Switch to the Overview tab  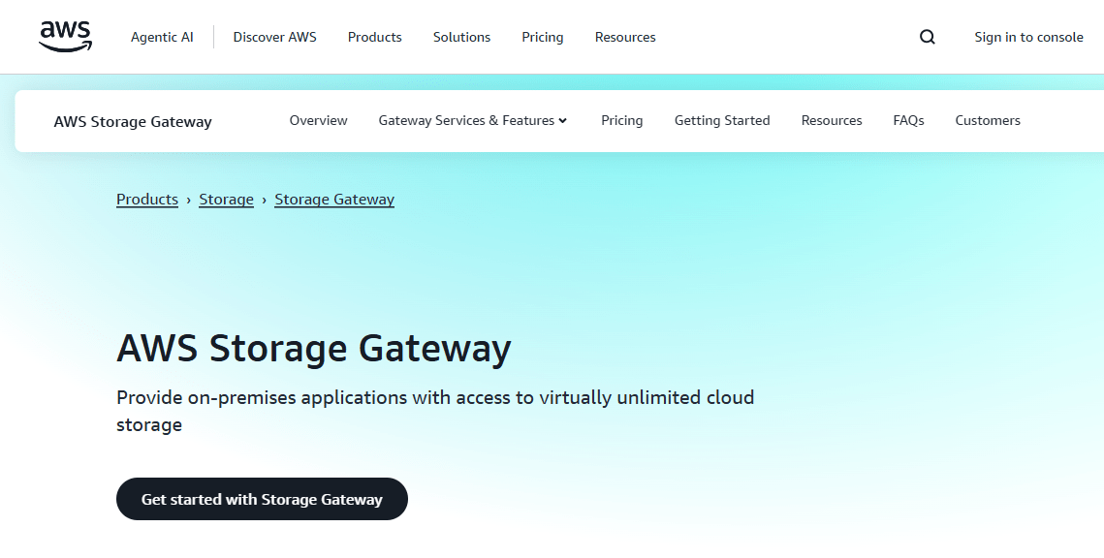pos(318,121)
